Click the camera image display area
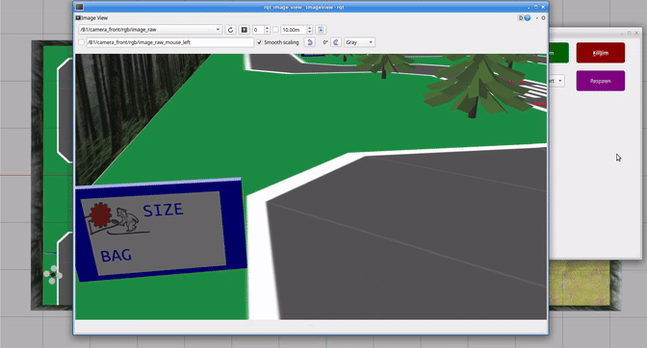This screenshot has width=647, height=348. [311, 186]
